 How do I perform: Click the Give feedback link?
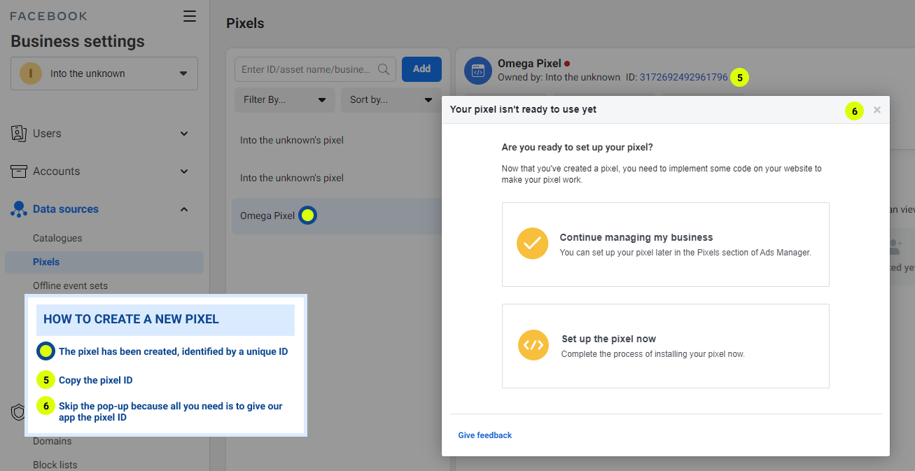(485, 435)
